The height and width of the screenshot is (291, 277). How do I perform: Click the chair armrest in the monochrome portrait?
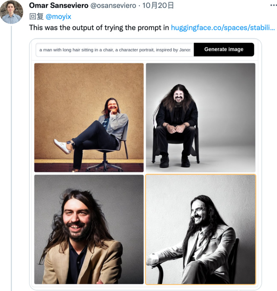point(157,263)
